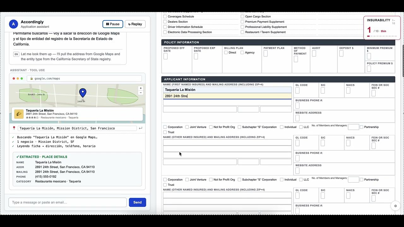Click the star rating on the place card
This screenshot has width=404, height=227.
(32, 118)
